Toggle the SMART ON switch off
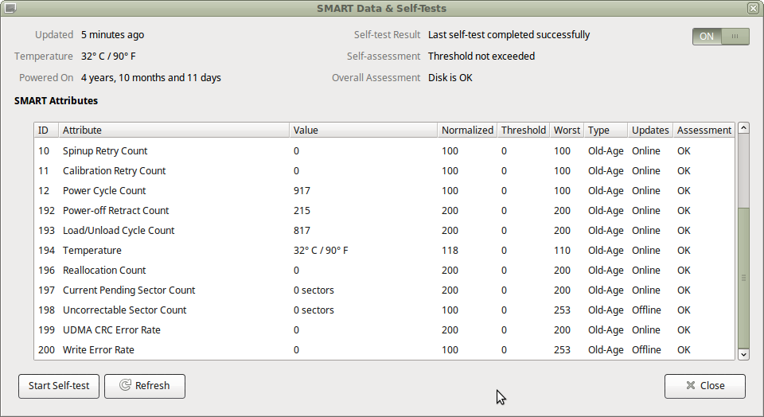Screen dimensions: 764x417 click(x=721, y=36)
